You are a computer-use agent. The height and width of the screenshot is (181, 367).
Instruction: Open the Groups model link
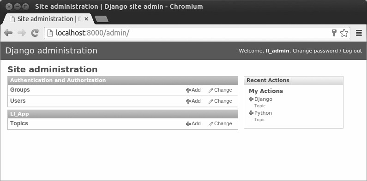[20, 90]
